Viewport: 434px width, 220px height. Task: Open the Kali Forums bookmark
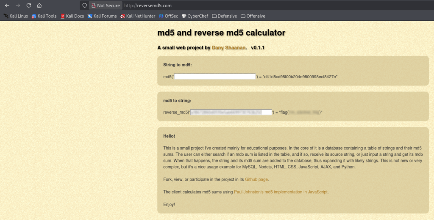pyautogui.click(x=102, y=16)
